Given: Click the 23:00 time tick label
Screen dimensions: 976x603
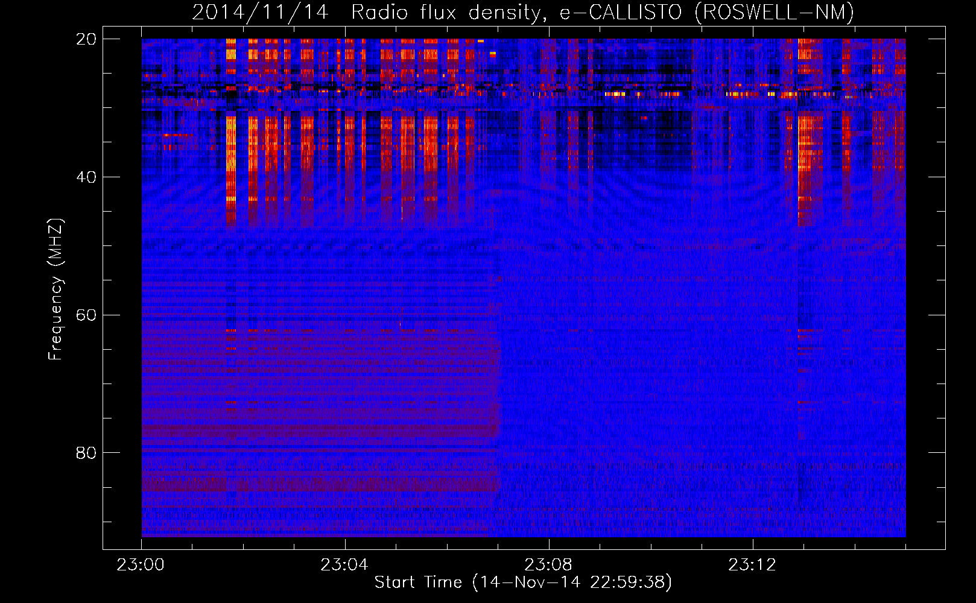Looking at the screenshot, I should (141, 565).
